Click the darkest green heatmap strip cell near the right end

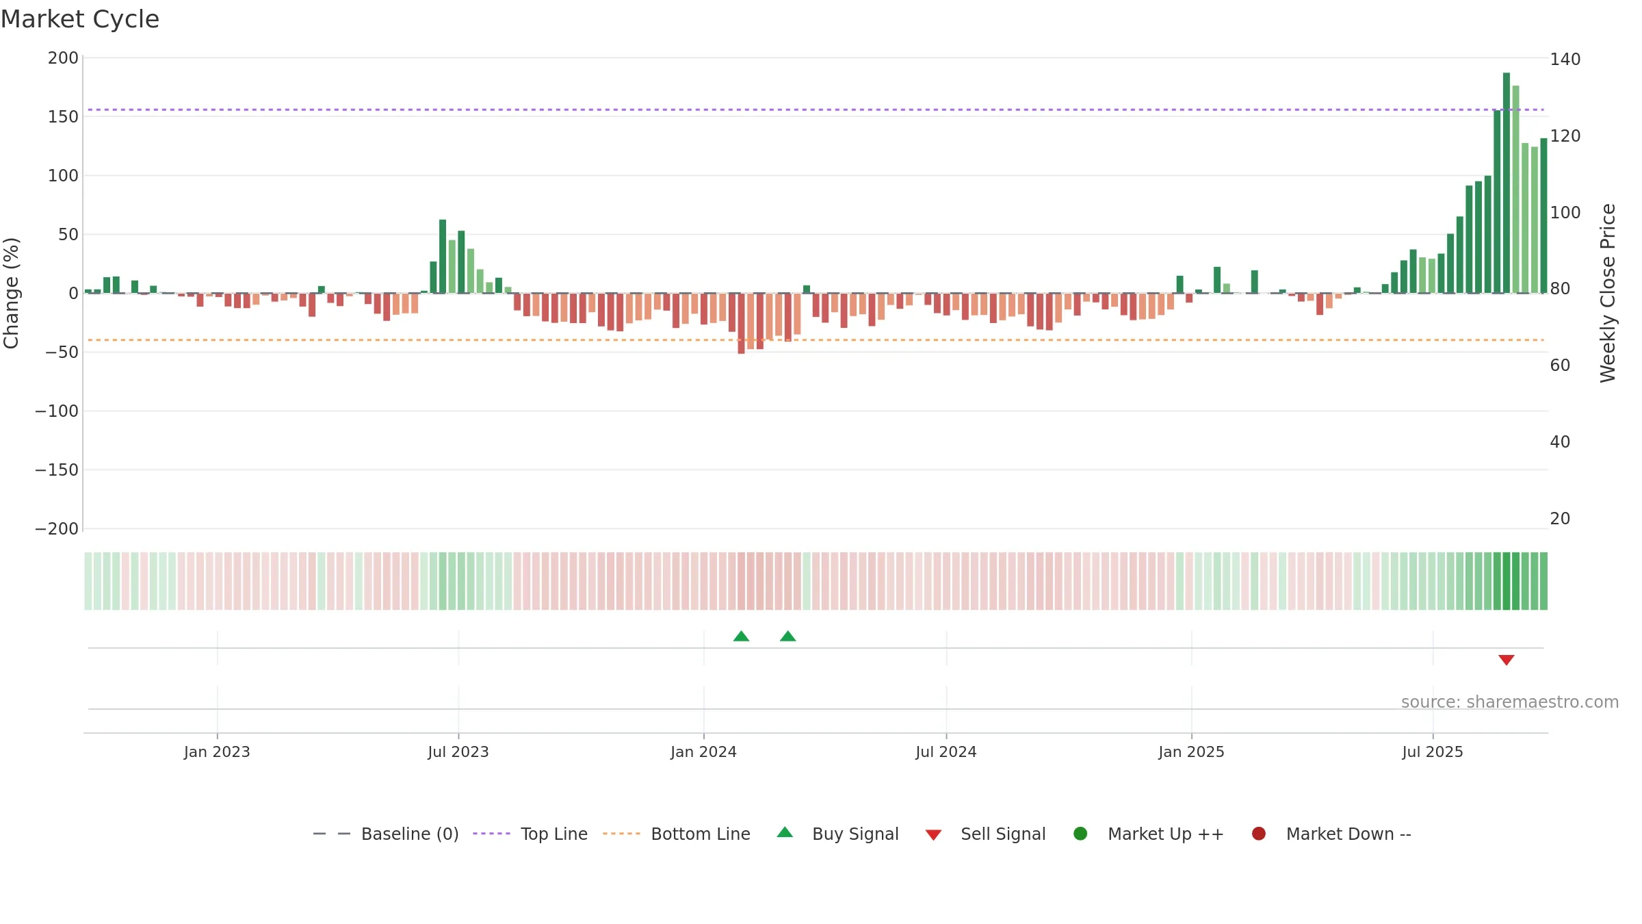pos(1506,581)
